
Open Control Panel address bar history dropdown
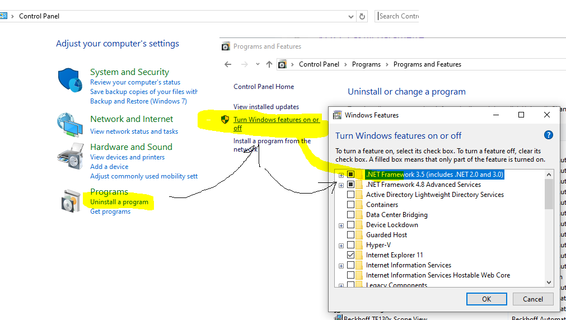(351, 17)
